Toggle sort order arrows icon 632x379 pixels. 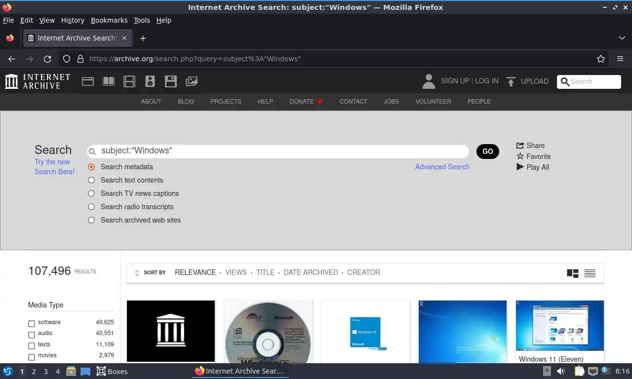[137, 273]
